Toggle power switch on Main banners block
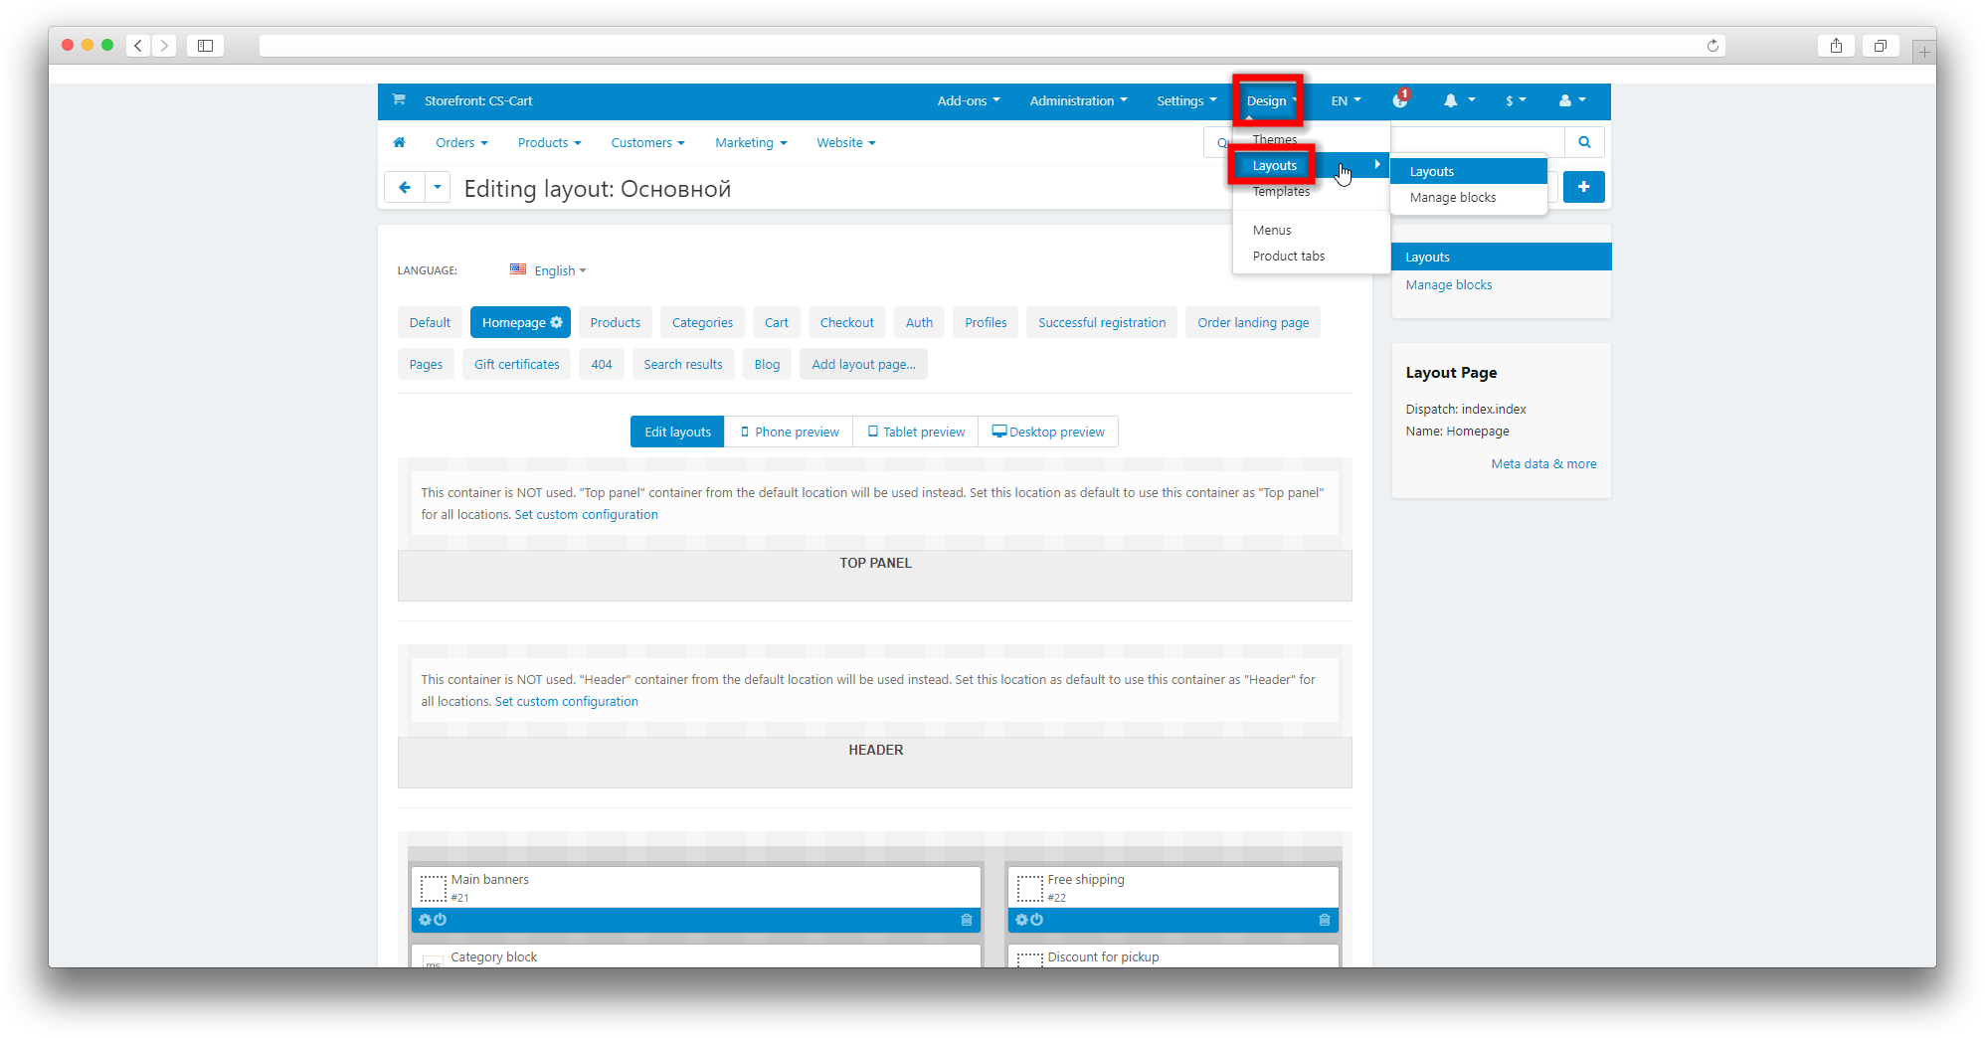Screen dimensions: 1985x1038 click(441, 920)
